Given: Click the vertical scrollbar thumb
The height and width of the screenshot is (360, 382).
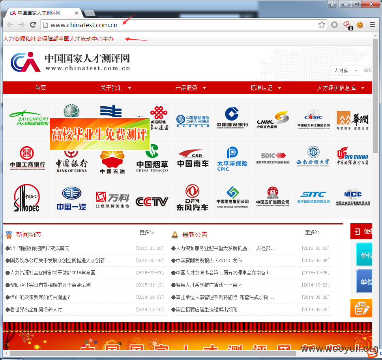Looking at the screenshot, I should coord(375,95).
